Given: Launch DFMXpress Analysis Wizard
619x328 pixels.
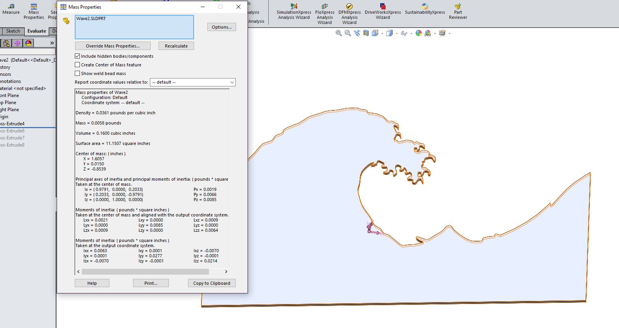Looking at the screenshot, I should pos(349,14).
